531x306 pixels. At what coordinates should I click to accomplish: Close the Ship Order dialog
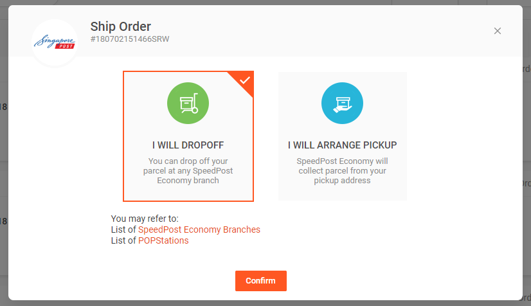pos(497,31)
